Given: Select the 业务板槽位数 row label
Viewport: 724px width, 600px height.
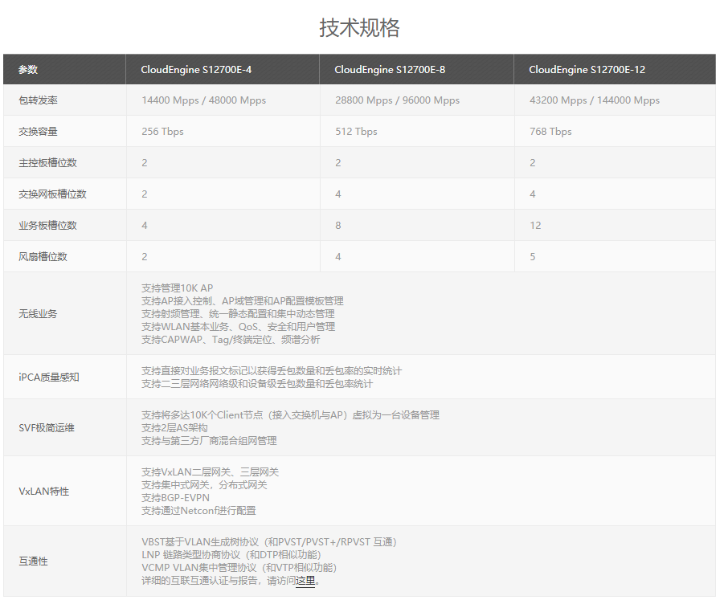Looking at the screenshot, I should 47,226.
